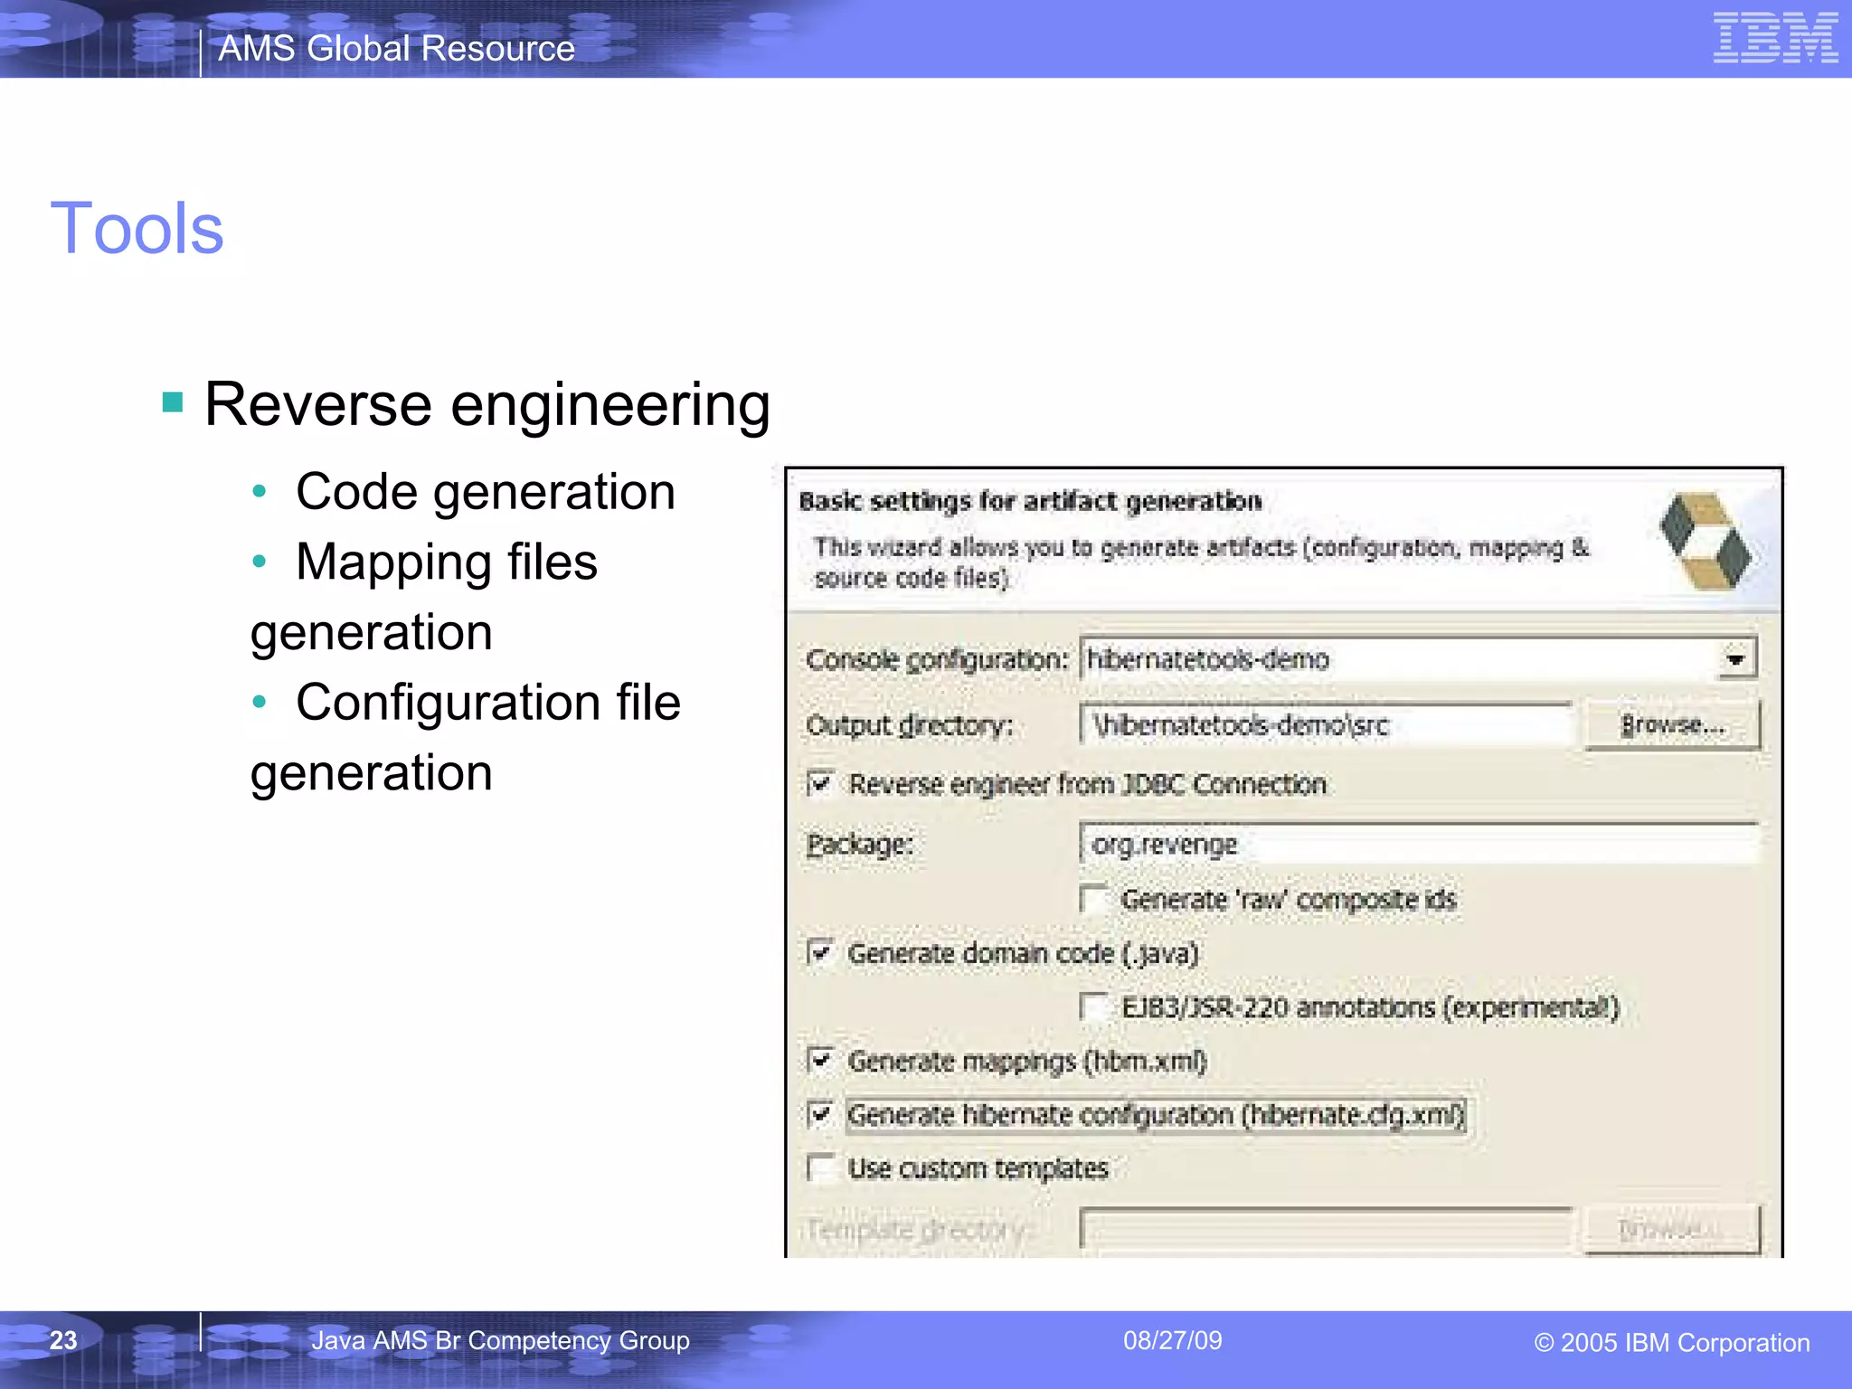Click the Template directory input field
Viewport: 1852px width, 1389px height.
point(1327,1229)
